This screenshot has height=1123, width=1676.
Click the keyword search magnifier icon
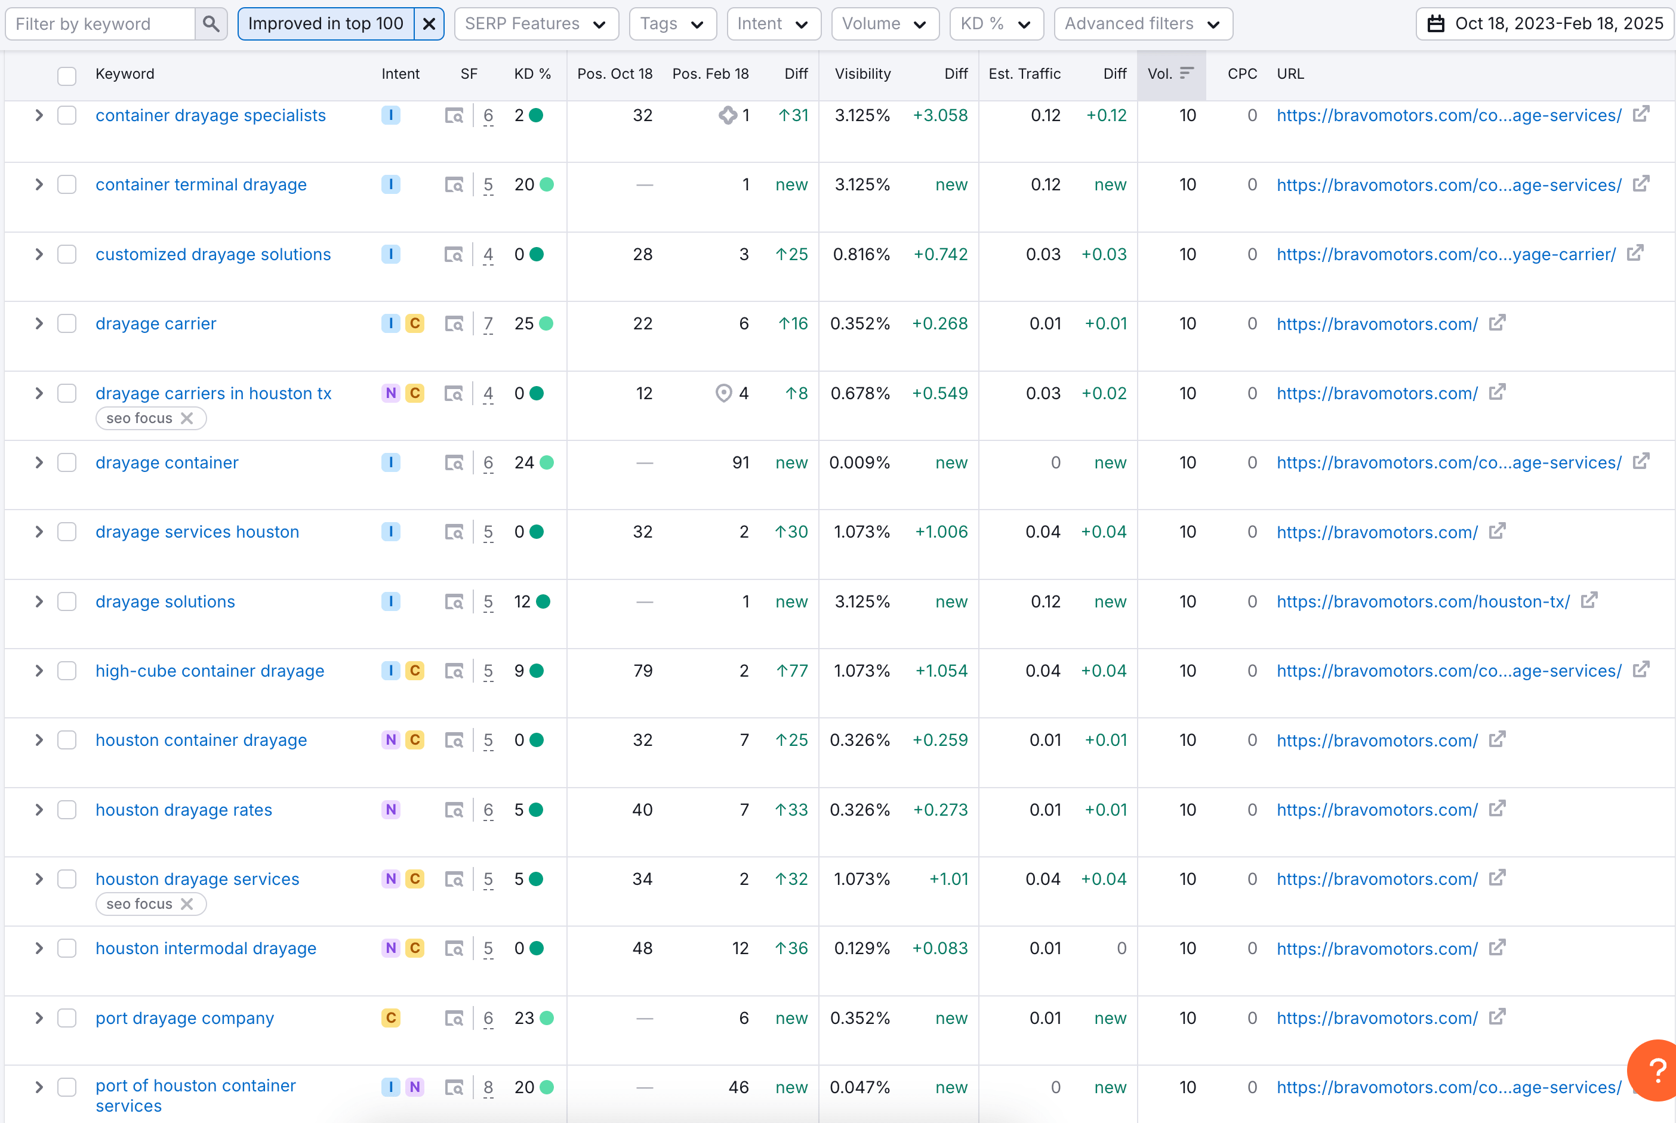pos(211,24)
